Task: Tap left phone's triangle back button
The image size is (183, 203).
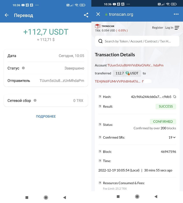Action: 65,197
